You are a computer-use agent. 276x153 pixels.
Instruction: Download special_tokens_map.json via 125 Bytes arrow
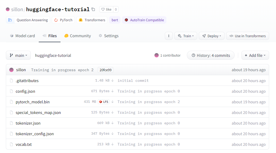point(113,112)
